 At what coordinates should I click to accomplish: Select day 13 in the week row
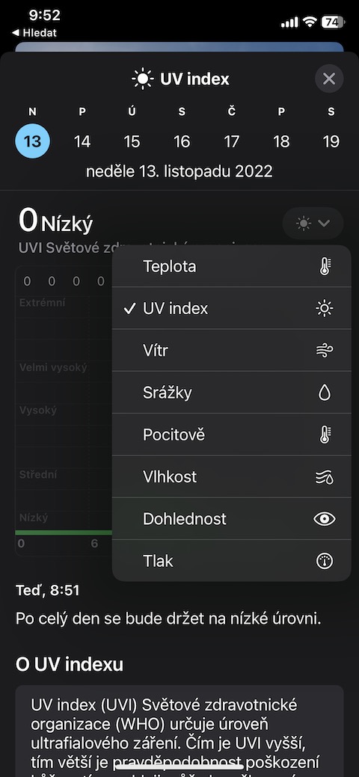pos(32,142)
